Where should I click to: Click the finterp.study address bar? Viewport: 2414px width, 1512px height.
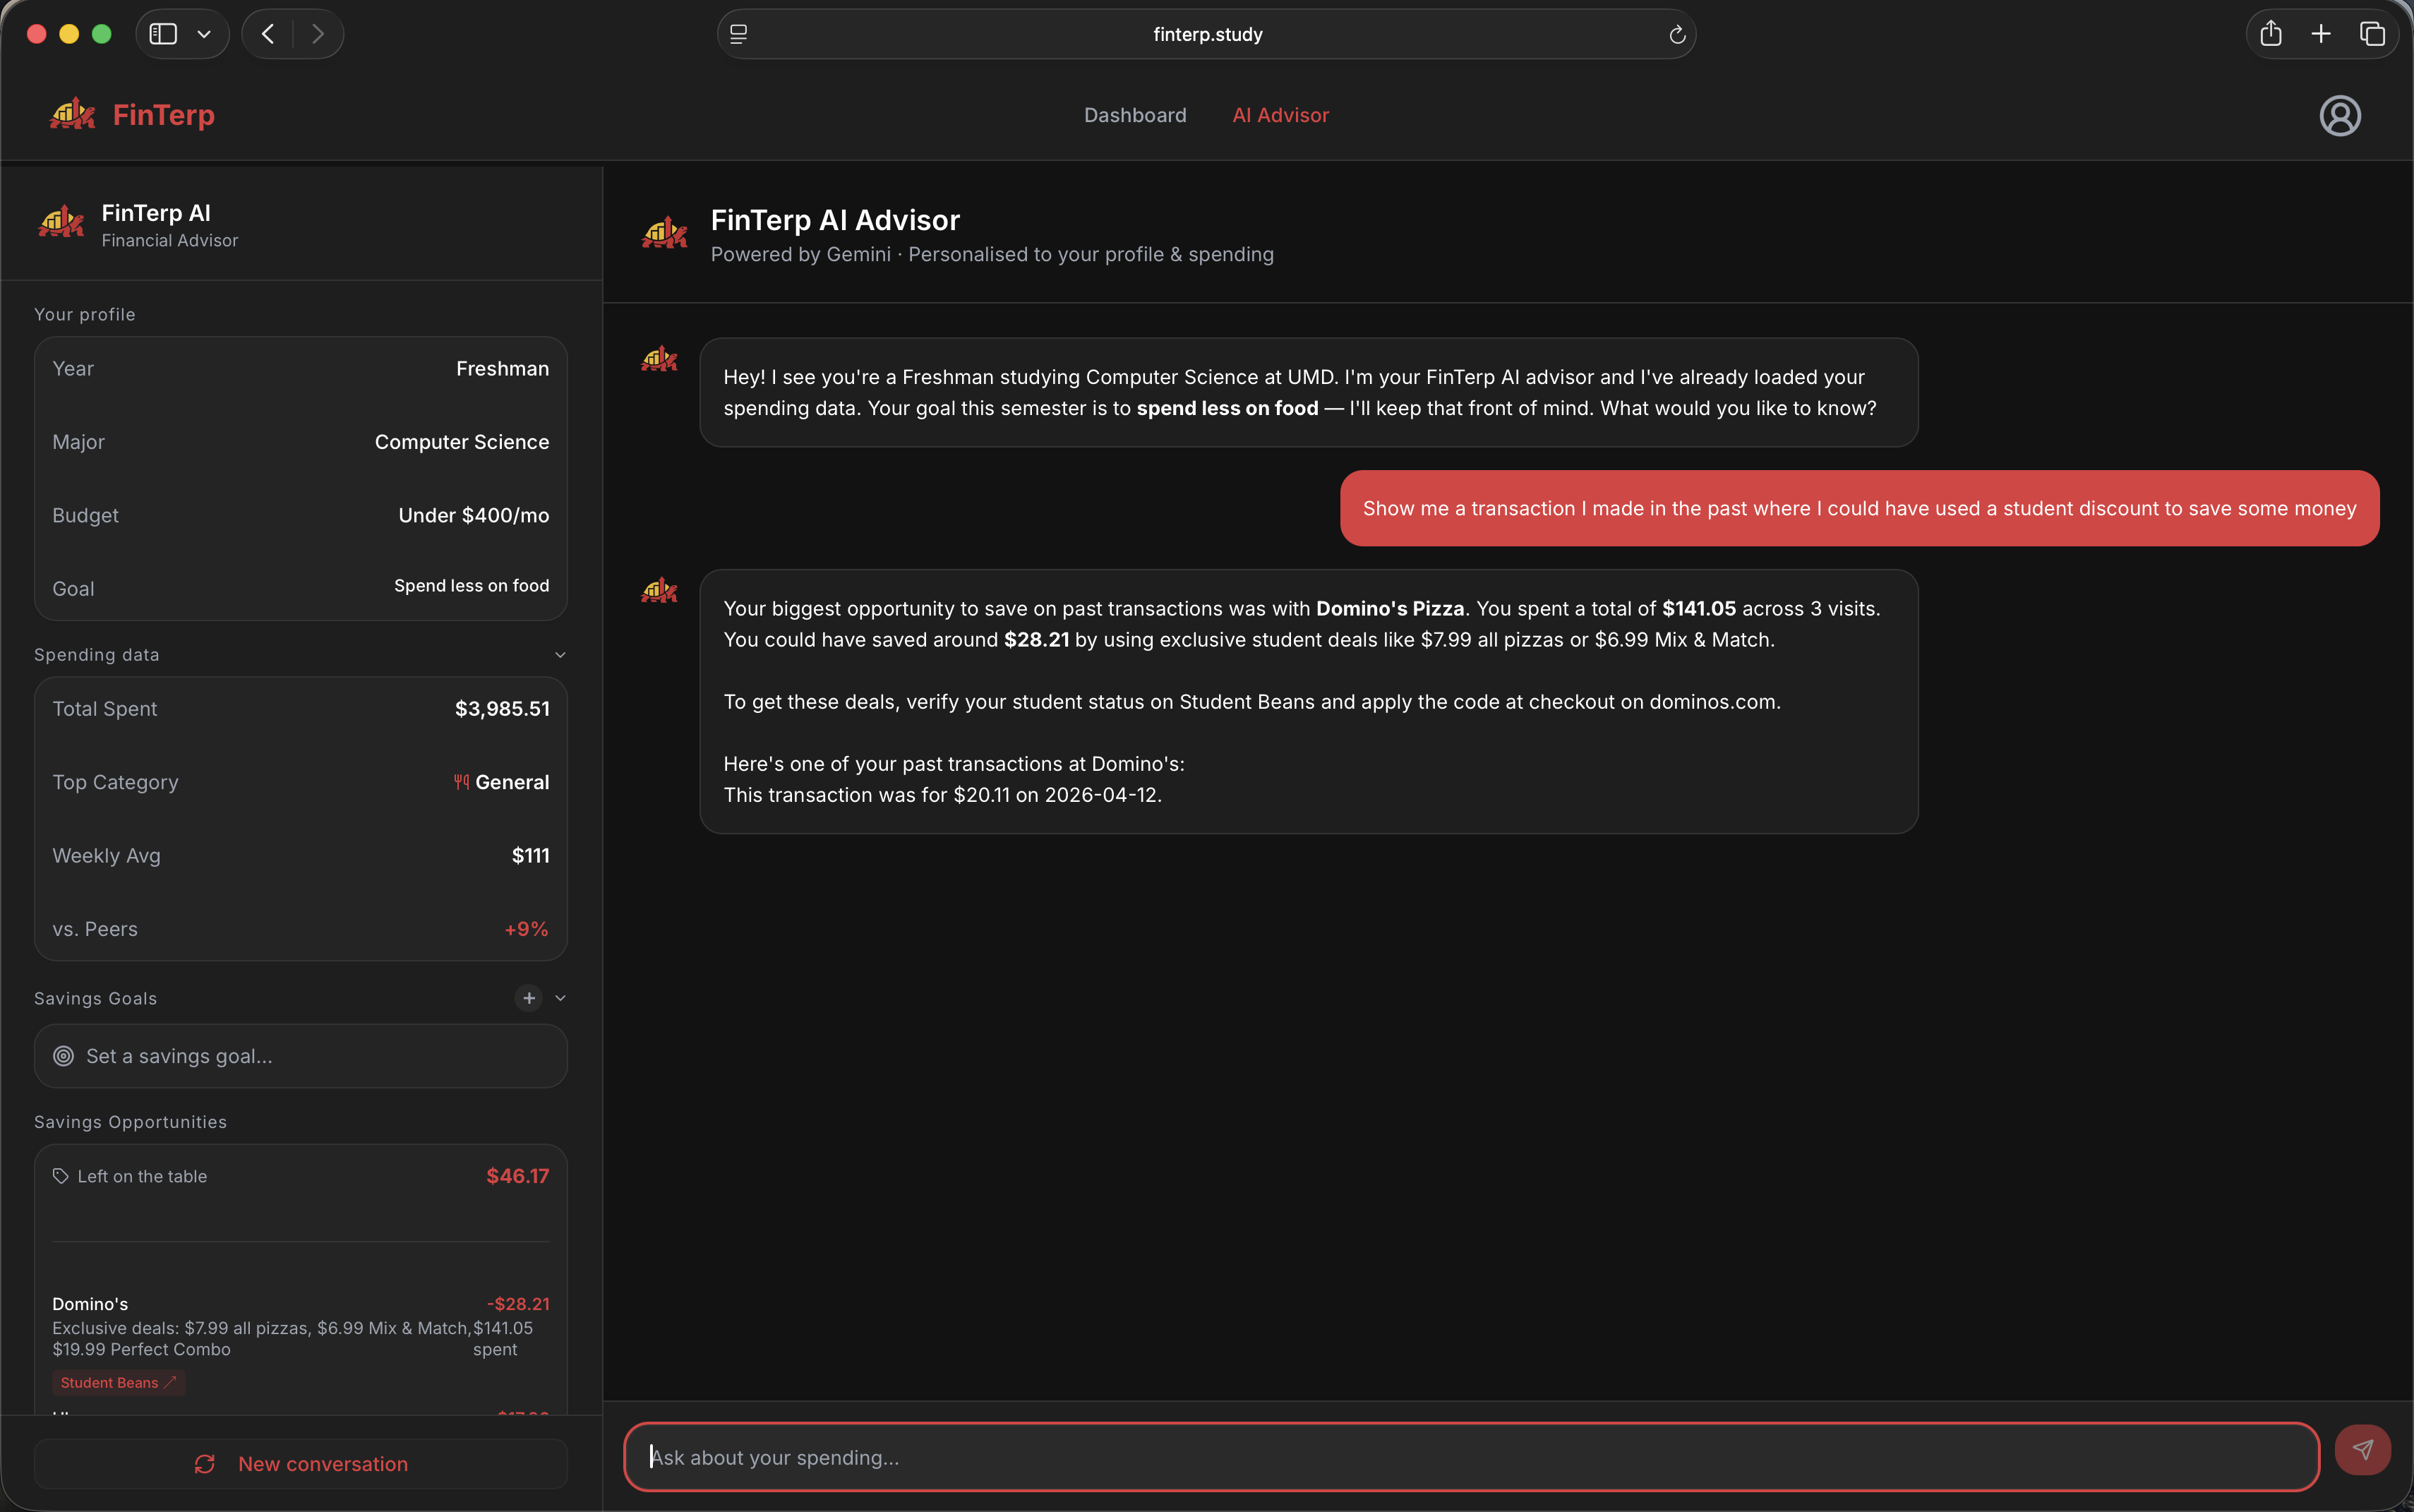point(1207,34)
